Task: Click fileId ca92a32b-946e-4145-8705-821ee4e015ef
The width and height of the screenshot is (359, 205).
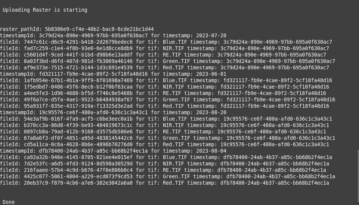Action: [x=78, y=157]
